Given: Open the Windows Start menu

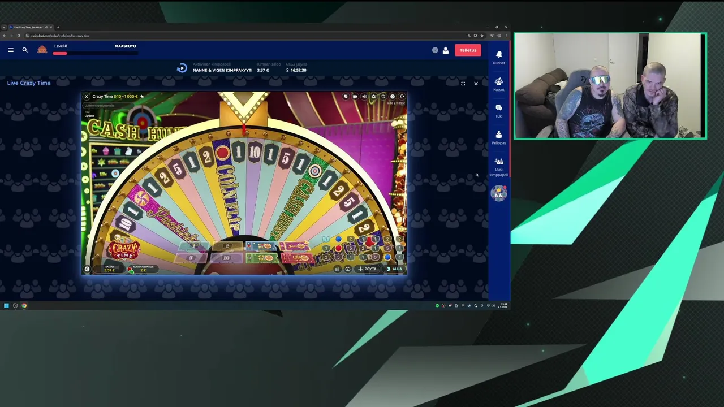Looking at the screenshot, I should (6, 306).
